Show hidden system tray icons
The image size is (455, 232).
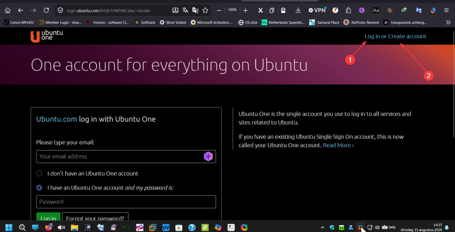(322, 227)
